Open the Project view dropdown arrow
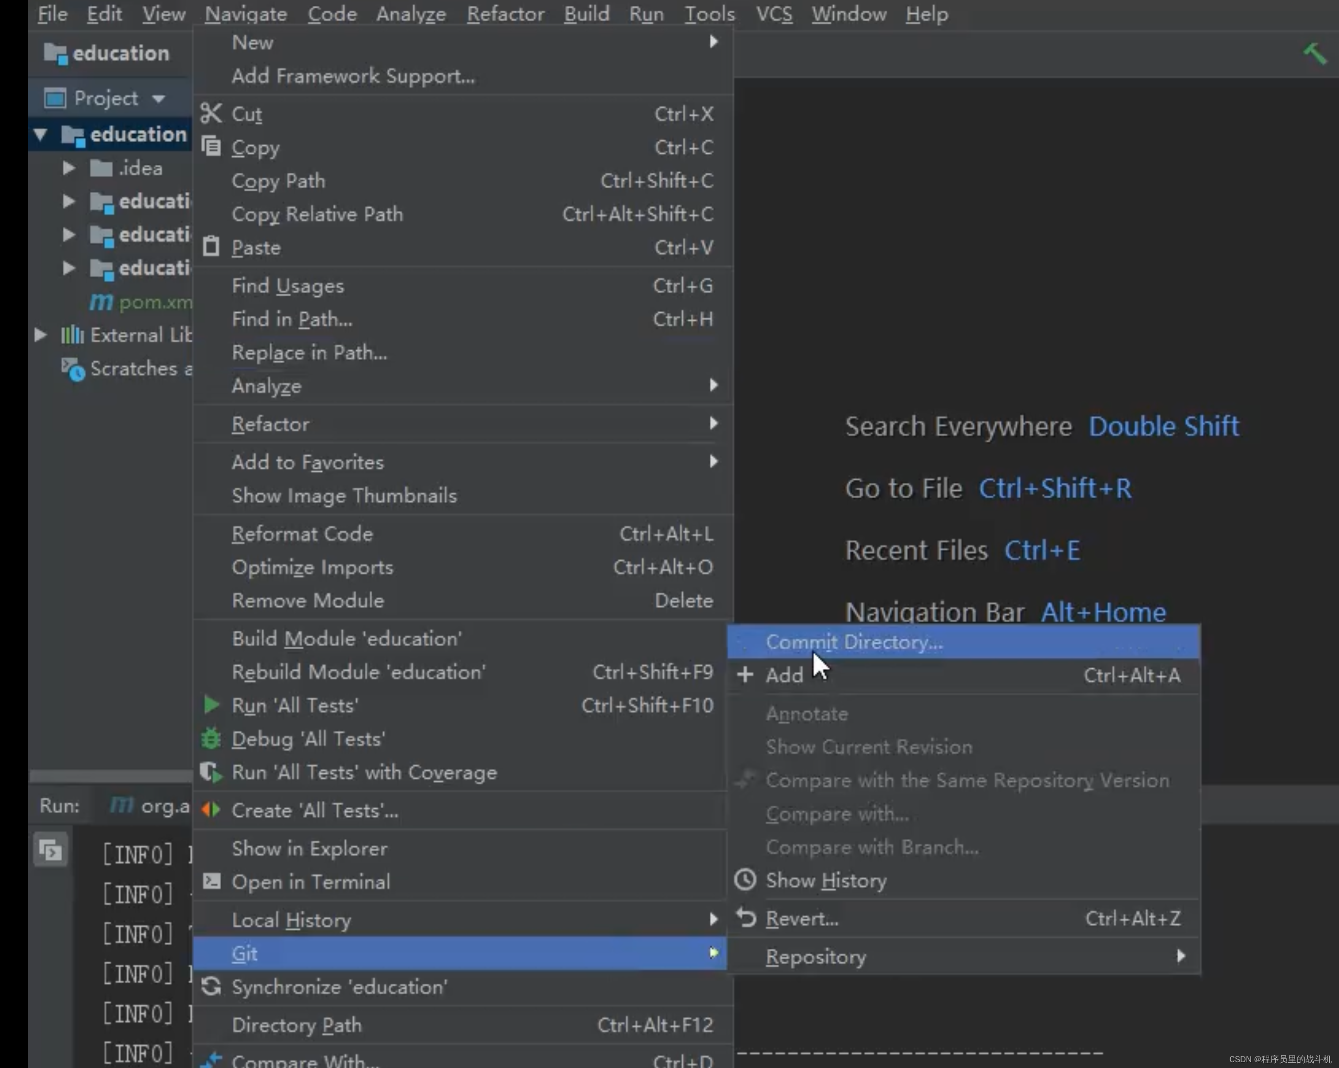 pos(159,98)
